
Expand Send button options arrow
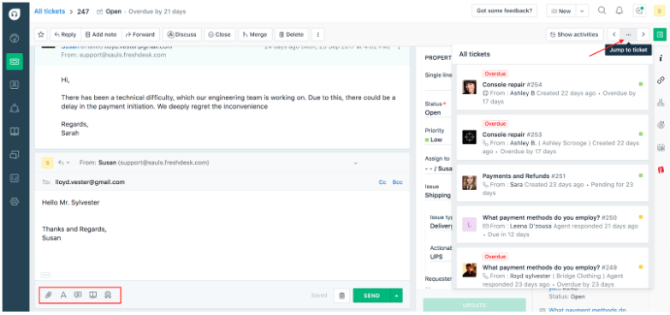tap(396, 295)
